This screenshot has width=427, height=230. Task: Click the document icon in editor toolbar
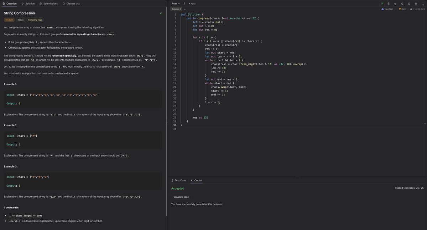tap(388, 4)
